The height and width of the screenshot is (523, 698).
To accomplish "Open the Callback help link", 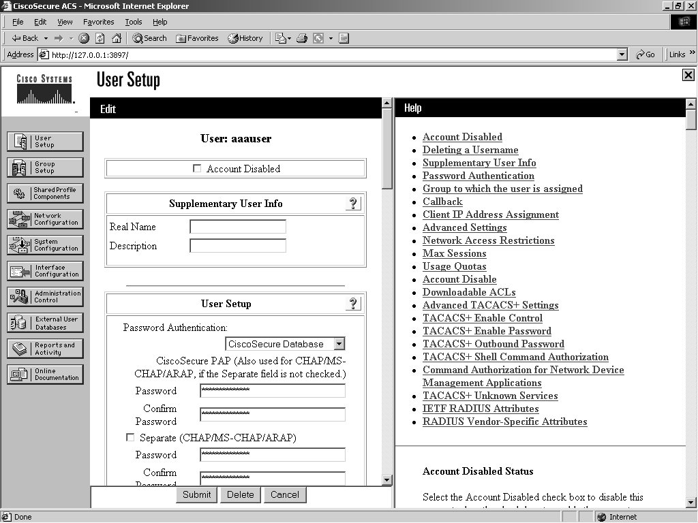I will pyautogui.click(x=442, y=202).
